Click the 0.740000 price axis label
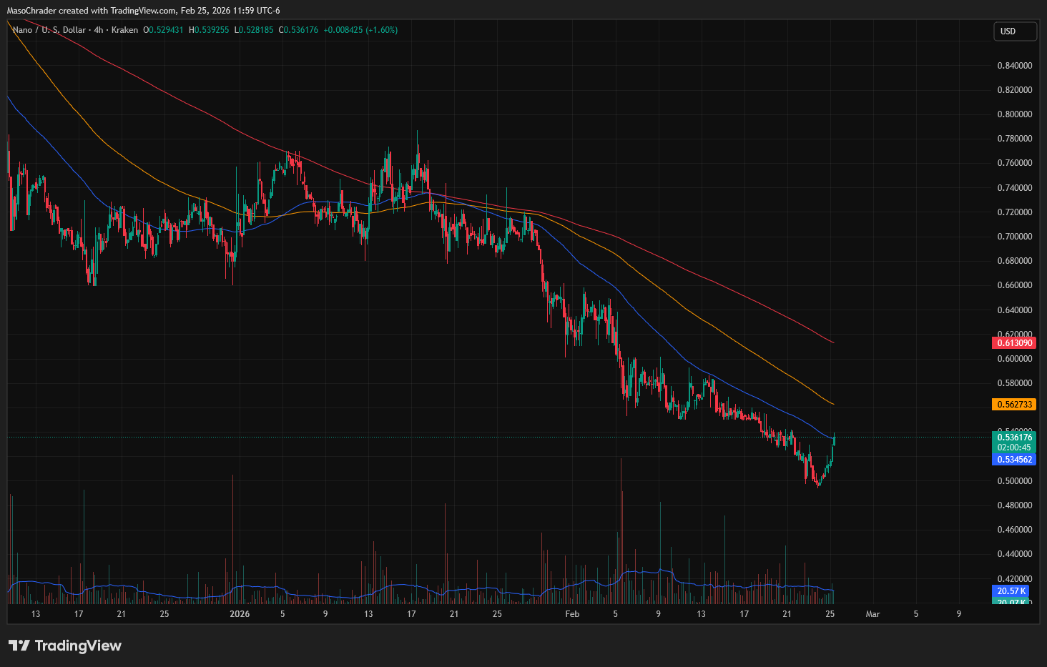1047x667 pixels. point(1015,188)
